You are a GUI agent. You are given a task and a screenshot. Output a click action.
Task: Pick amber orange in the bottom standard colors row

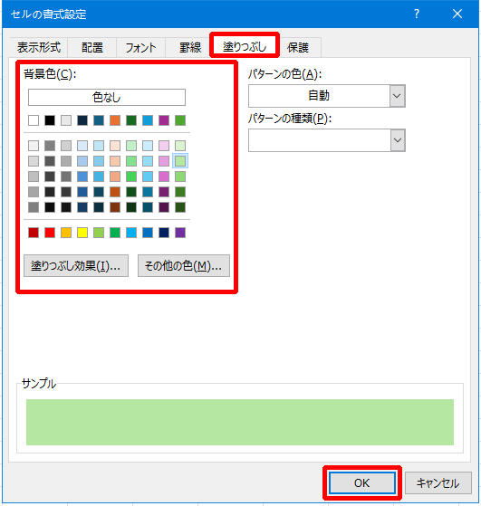[66, 233]
